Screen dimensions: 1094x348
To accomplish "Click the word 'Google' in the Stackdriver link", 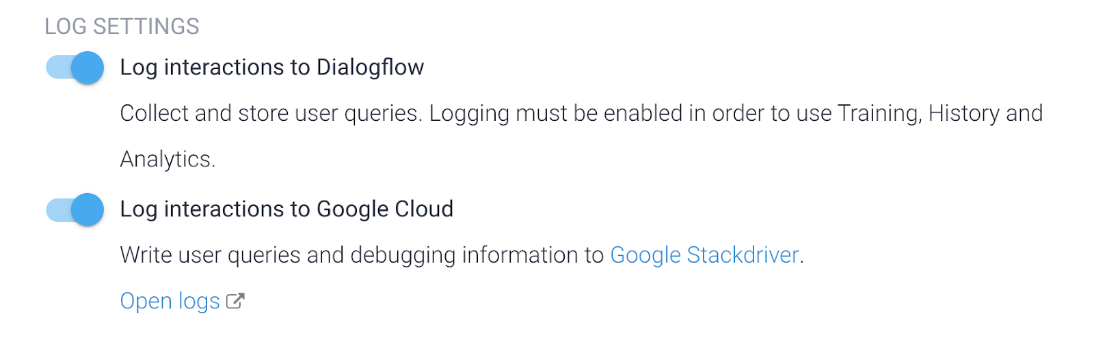I will pos(645,255).
